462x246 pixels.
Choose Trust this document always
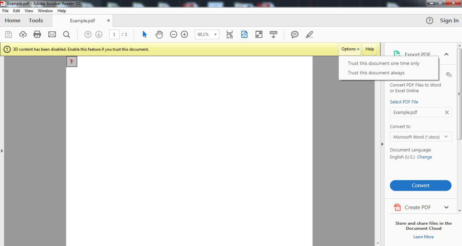pos(376,73)
